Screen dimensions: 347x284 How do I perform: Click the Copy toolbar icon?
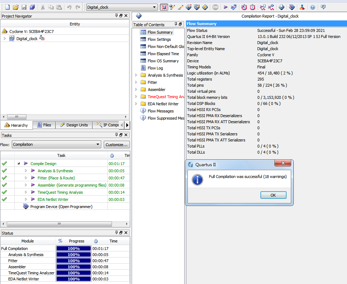tap(51, 7)
